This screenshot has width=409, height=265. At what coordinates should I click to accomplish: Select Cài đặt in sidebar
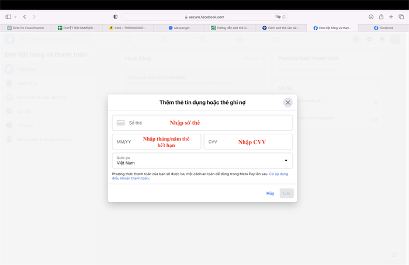coord(50,111)
